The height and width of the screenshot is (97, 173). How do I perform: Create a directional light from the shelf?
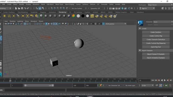9,16
